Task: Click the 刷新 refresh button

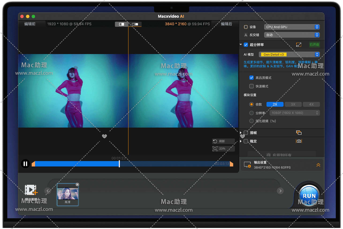Action: coord(223,141)
